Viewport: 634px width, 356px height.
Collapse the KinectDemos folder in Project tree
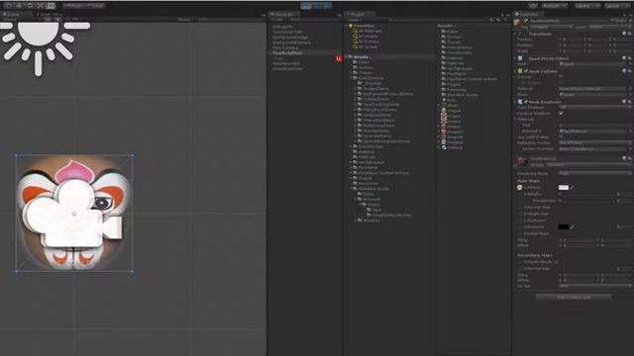click(x=351, y=78)
